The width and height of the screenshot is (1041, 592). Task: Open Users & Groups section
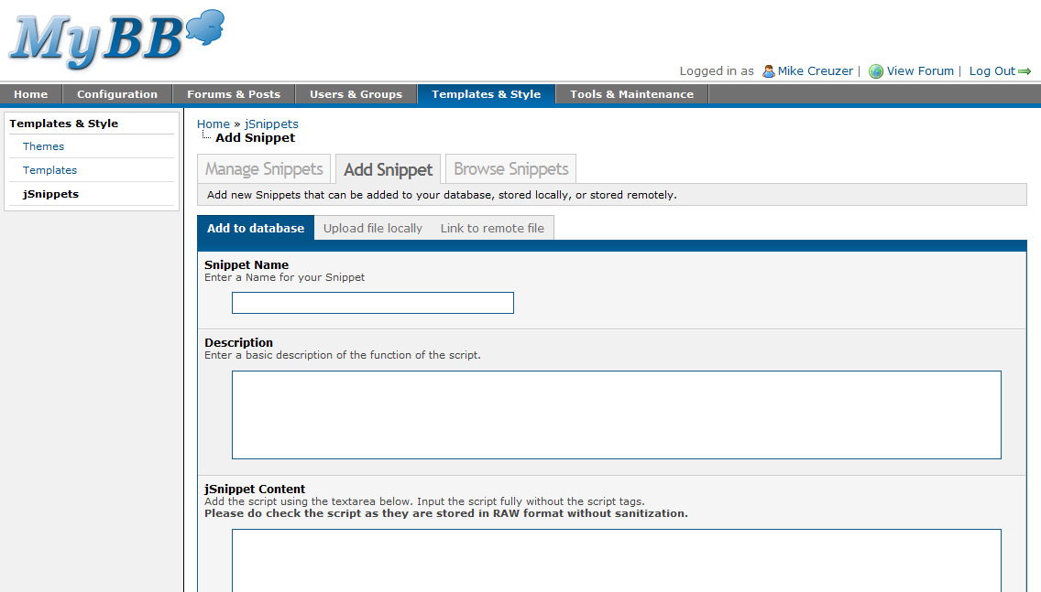click(x=356, y=94)
